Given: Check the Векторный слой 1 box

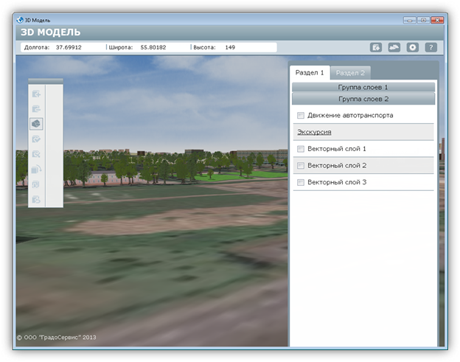Looking at the screenshot, I should coord(300,149).
